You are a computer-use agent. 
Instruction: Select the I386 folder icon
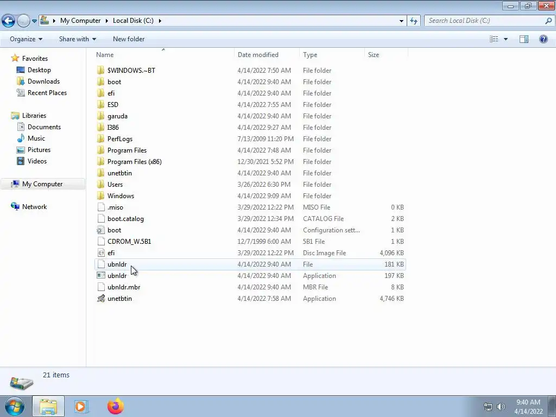(x=100, y=127)
